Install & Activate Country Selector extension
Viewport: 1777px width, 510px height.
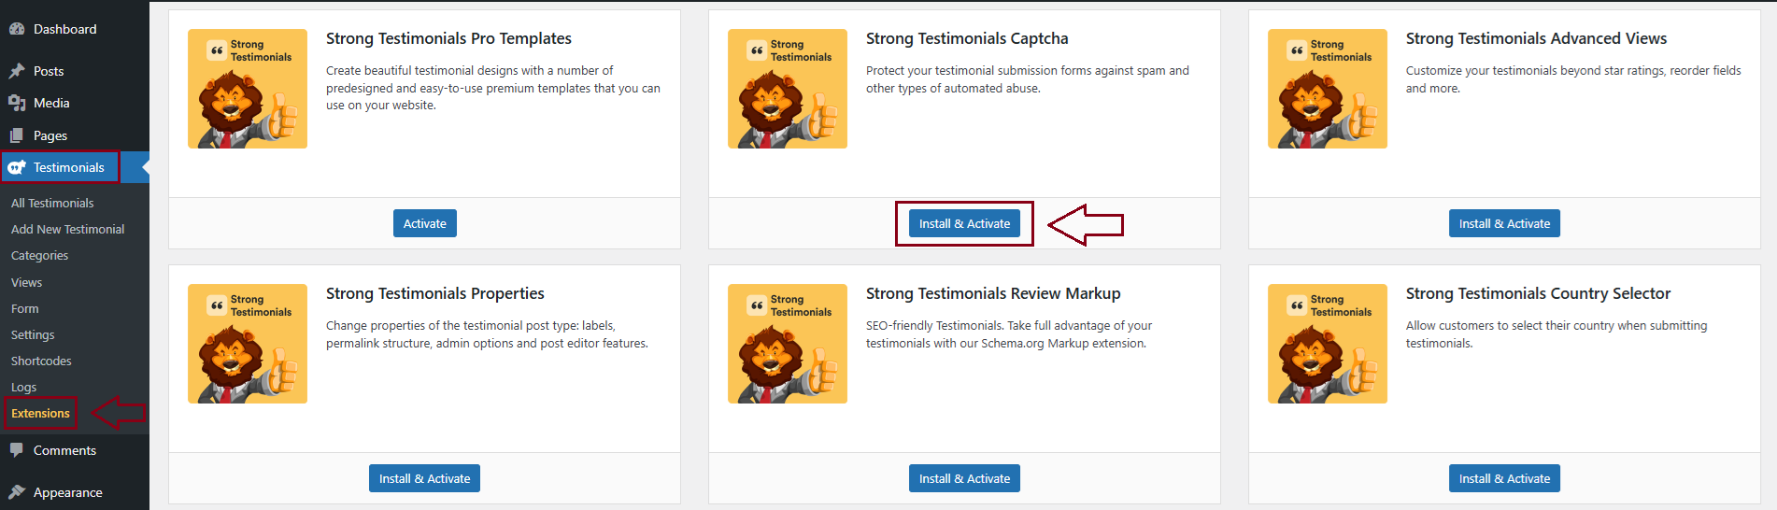[1504, 478]
